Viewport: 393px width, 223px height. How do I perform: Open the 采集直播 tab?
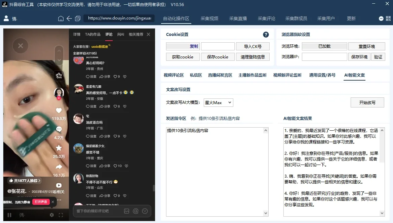click(238, 18)
